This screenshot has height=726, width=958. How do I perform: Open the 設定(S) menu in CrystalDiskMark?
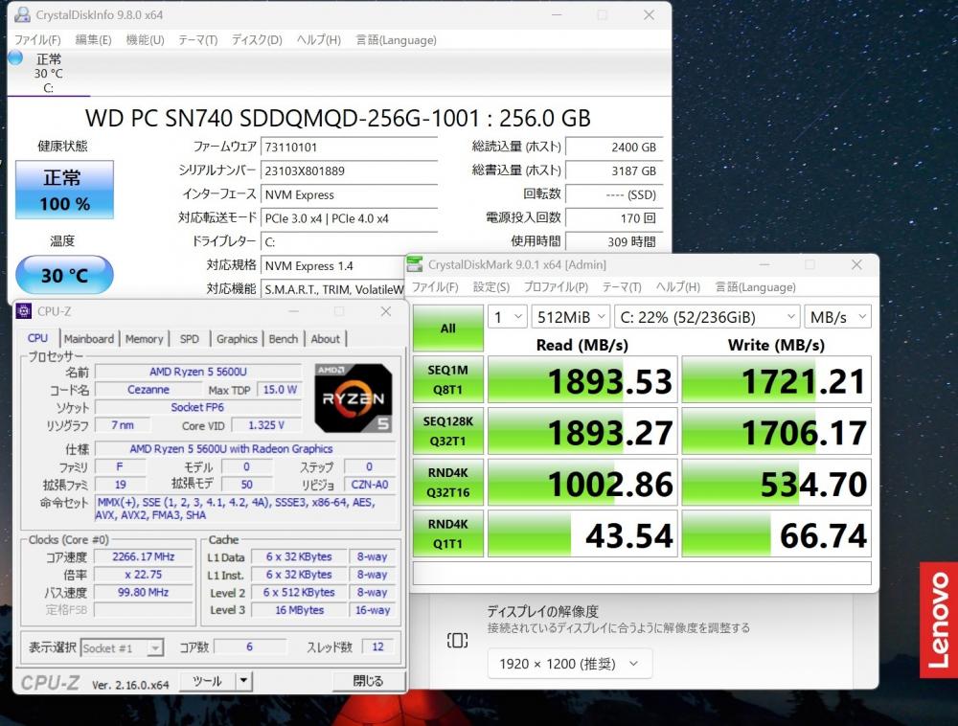tap(491, 287)
